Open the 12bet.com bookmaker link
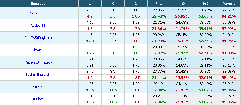 [x=38, y=13]
